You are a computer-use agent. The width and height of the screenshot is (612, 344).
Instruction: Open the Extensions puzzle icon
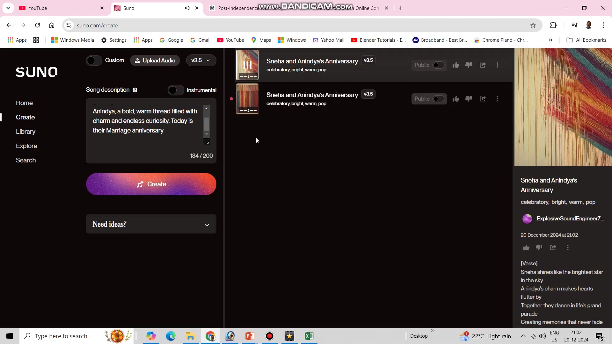(553, 25)
